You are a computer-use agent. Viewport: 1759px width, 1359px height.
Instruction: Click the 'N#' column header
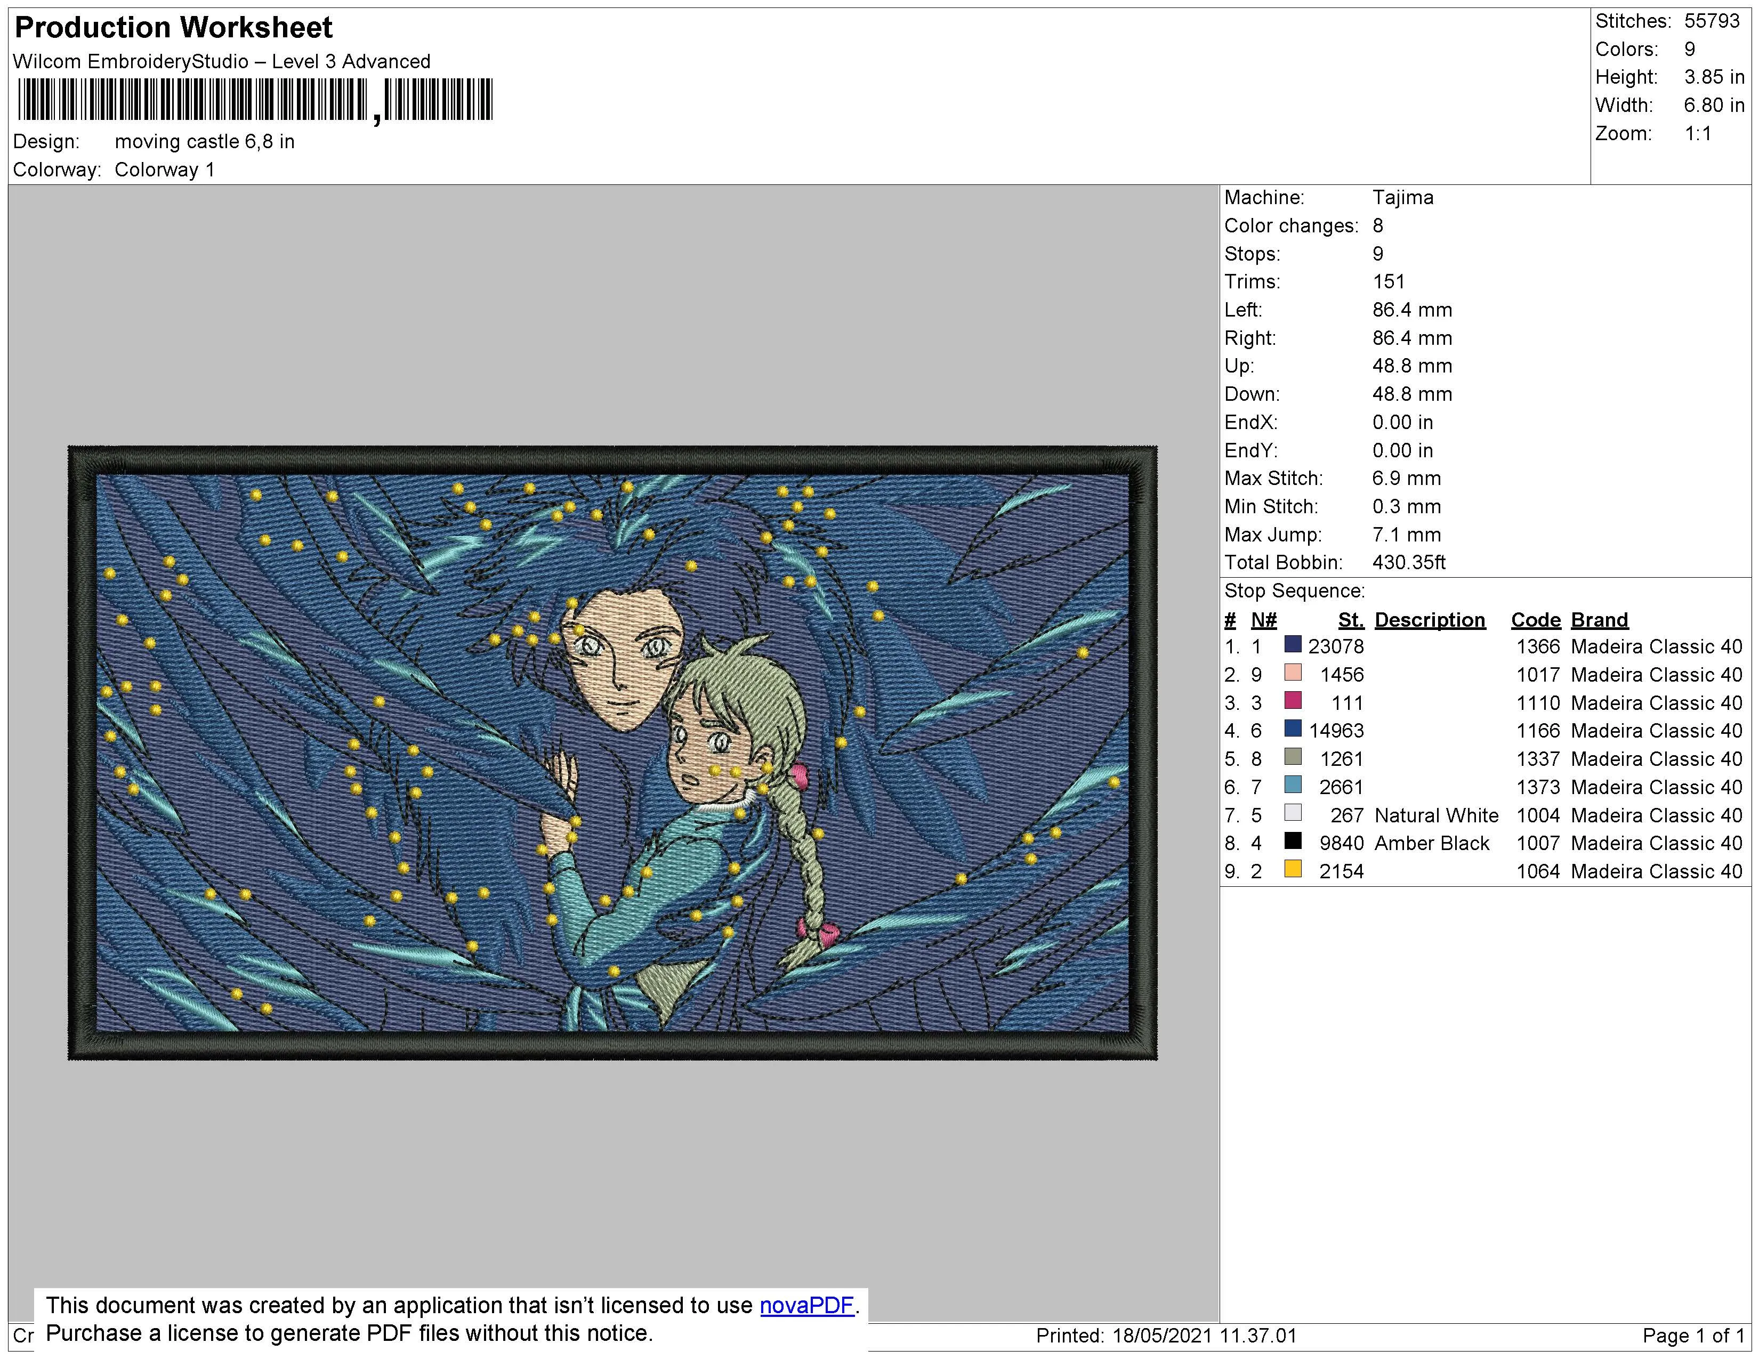click(x=1264, y=620)
